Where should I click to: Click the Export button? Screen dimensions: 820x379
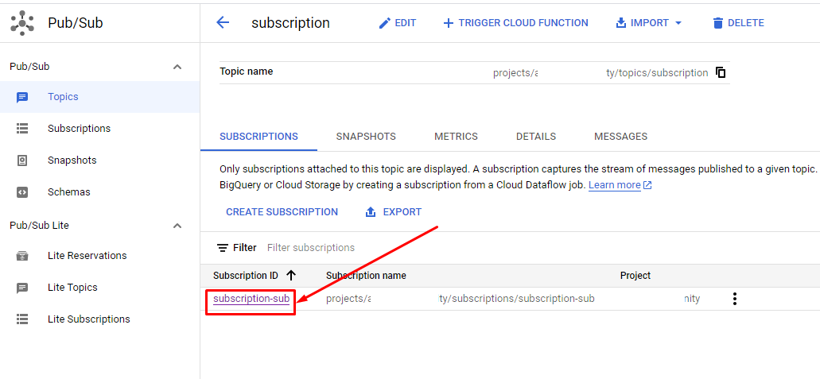pyautogui.click(x=393, y=211)
